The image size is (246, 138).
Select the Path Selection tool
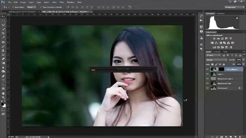[x=3, y=84]
